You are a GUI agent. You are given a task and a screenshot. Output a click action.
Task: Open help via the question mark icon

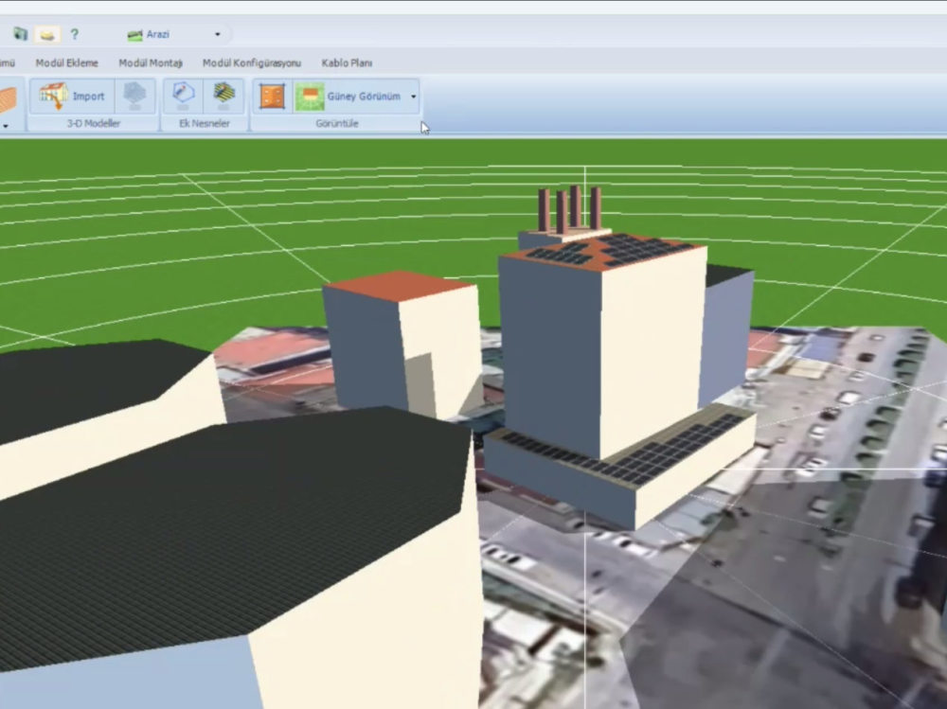pyautogui.click(x=75, y=34)
